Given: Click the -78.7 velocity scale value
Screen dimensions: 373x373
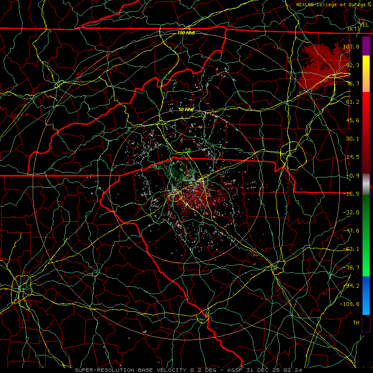Looking at the screenshot, I should (351, 268).
